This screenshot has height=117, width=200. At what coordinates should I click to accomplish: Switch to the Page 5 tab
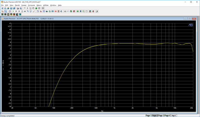coord(174,115)
